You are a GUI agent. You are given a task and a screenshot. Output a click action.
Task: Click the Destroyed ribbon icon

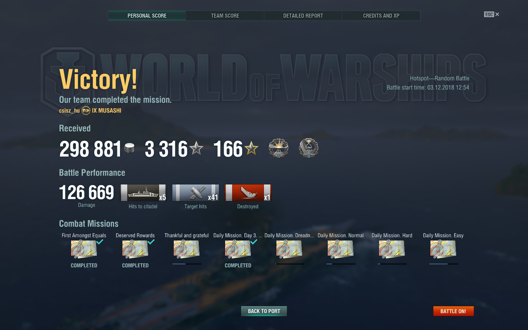pos(248,192)
